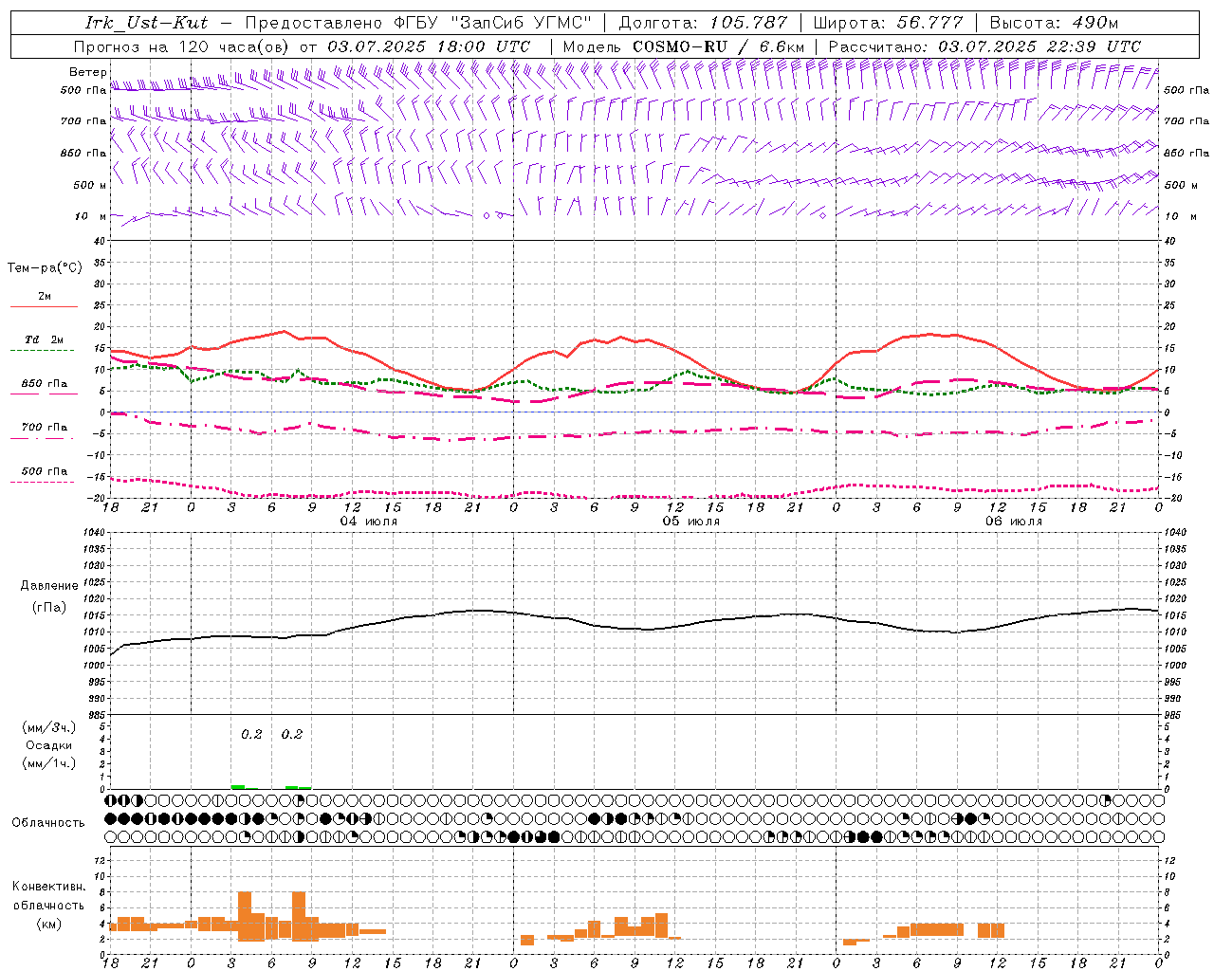Image resolution: width=1214 pixels, height=971 pixels.
Task: Click the "Ветер" wind panel label
Action: point(88,72)
